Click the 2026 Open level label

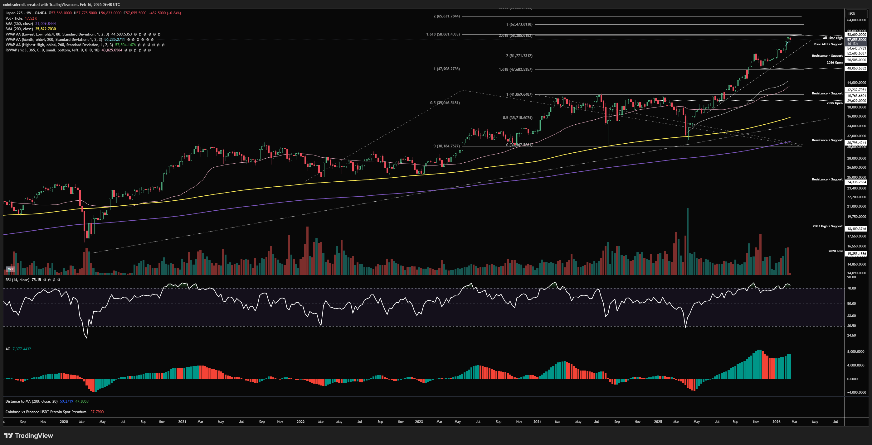pos(835,63)
